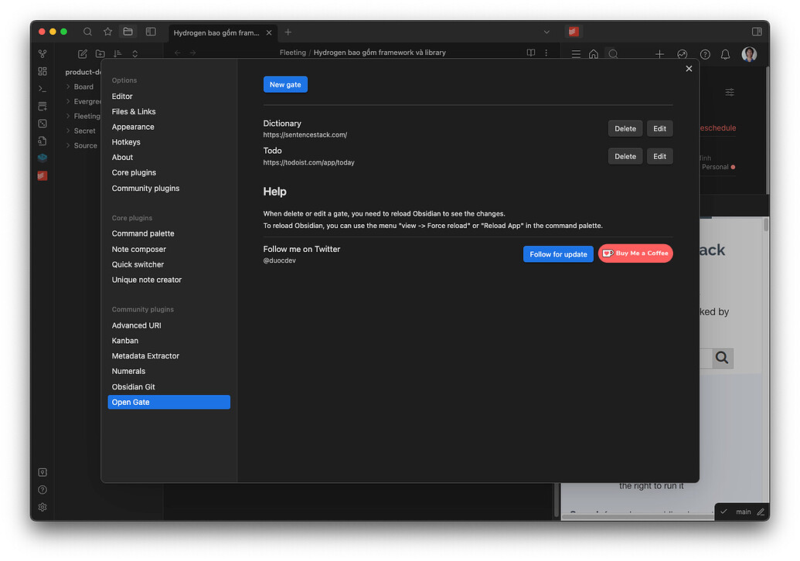Image resolution: width=800 pixels, height=561 pixels.
Task: Click the New gate button
Action: click(x=285, y=84)
